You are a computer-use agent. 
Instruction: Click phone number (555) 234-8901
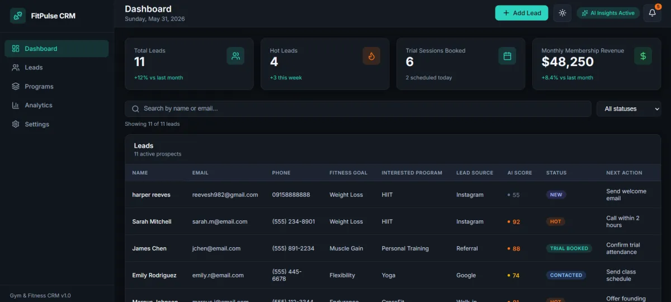click(x=294, y=222)
